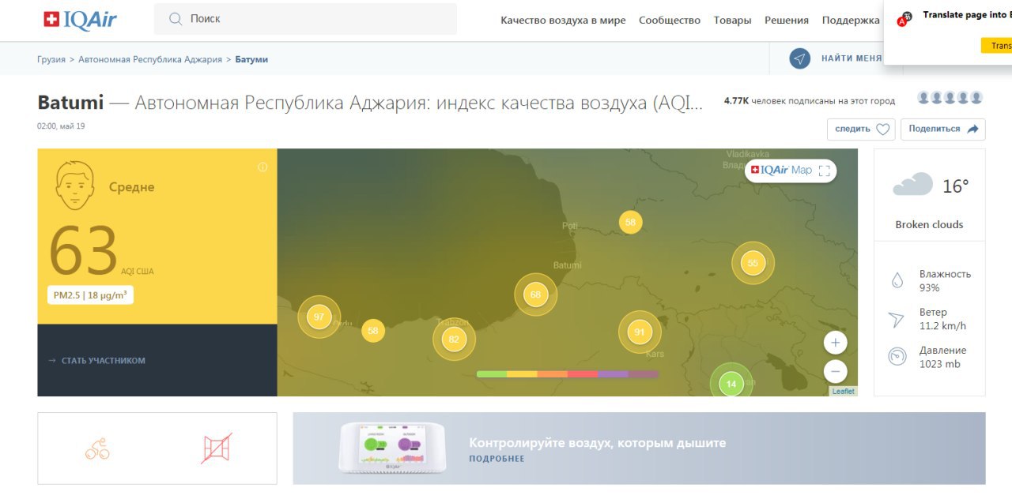Screen dimensions: 1012x499
Task: Click the ПОДРОБНЕЕ link in banner
Action: point(497,459)
